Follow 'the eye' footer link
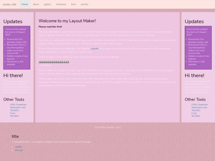The width and height of the screenshot is (215, 161). (x=19, y=150)
